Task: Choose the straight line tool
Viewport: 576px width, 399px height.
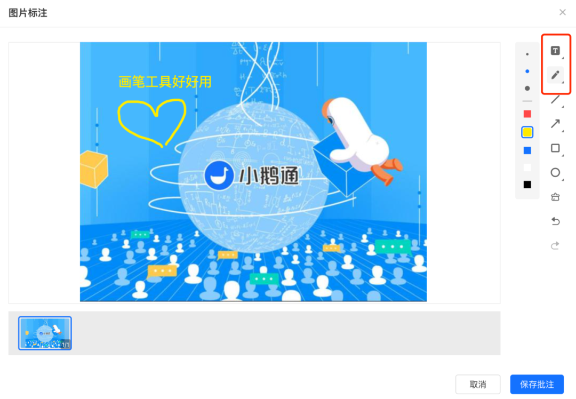Action: (x=555, y=99)
